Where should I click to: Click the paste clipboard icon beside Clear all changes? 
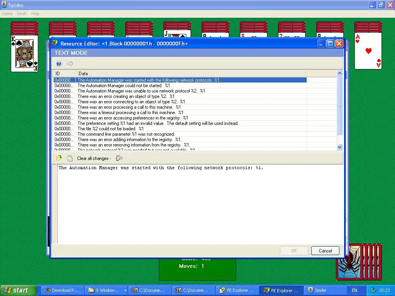pyautogui.click(x=70, y=158)
